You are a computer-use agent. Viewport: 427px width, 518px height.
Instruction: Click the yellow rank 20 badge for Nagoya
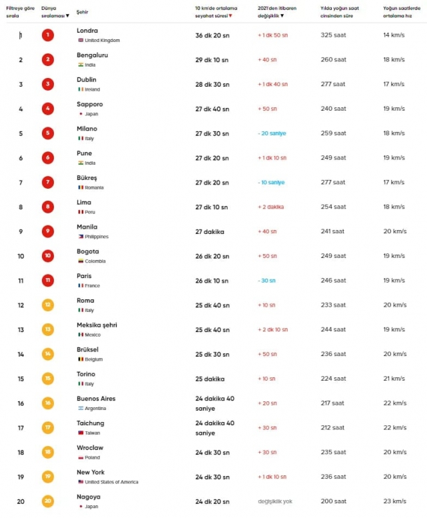(x=48, y=501)
